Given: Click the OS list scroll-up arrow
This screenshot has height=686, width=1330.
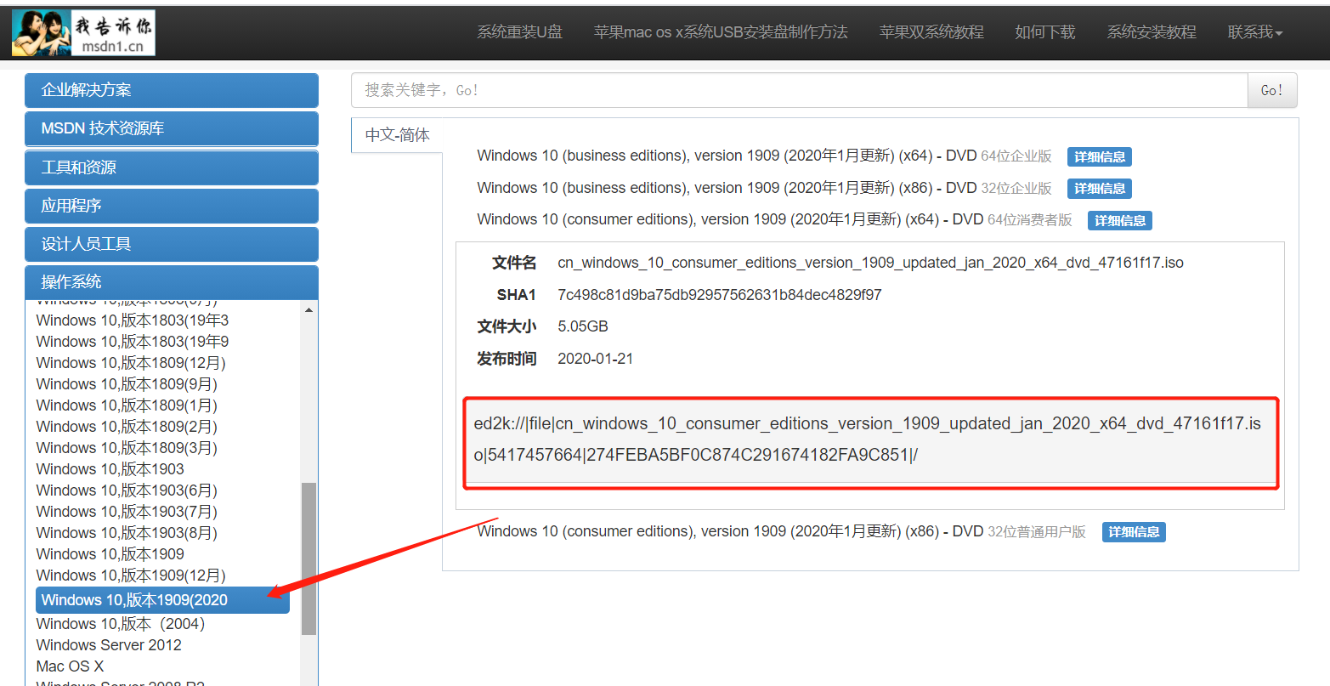Looking at the screenshot, I should click(x=308, y=309).
